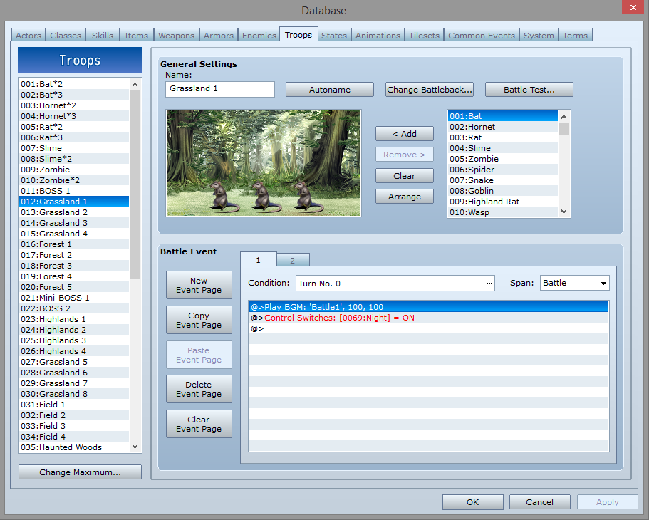This screenshot has height=520, width=649.
Task: Add the selected enemy with Add button
Action: point(404,133)
